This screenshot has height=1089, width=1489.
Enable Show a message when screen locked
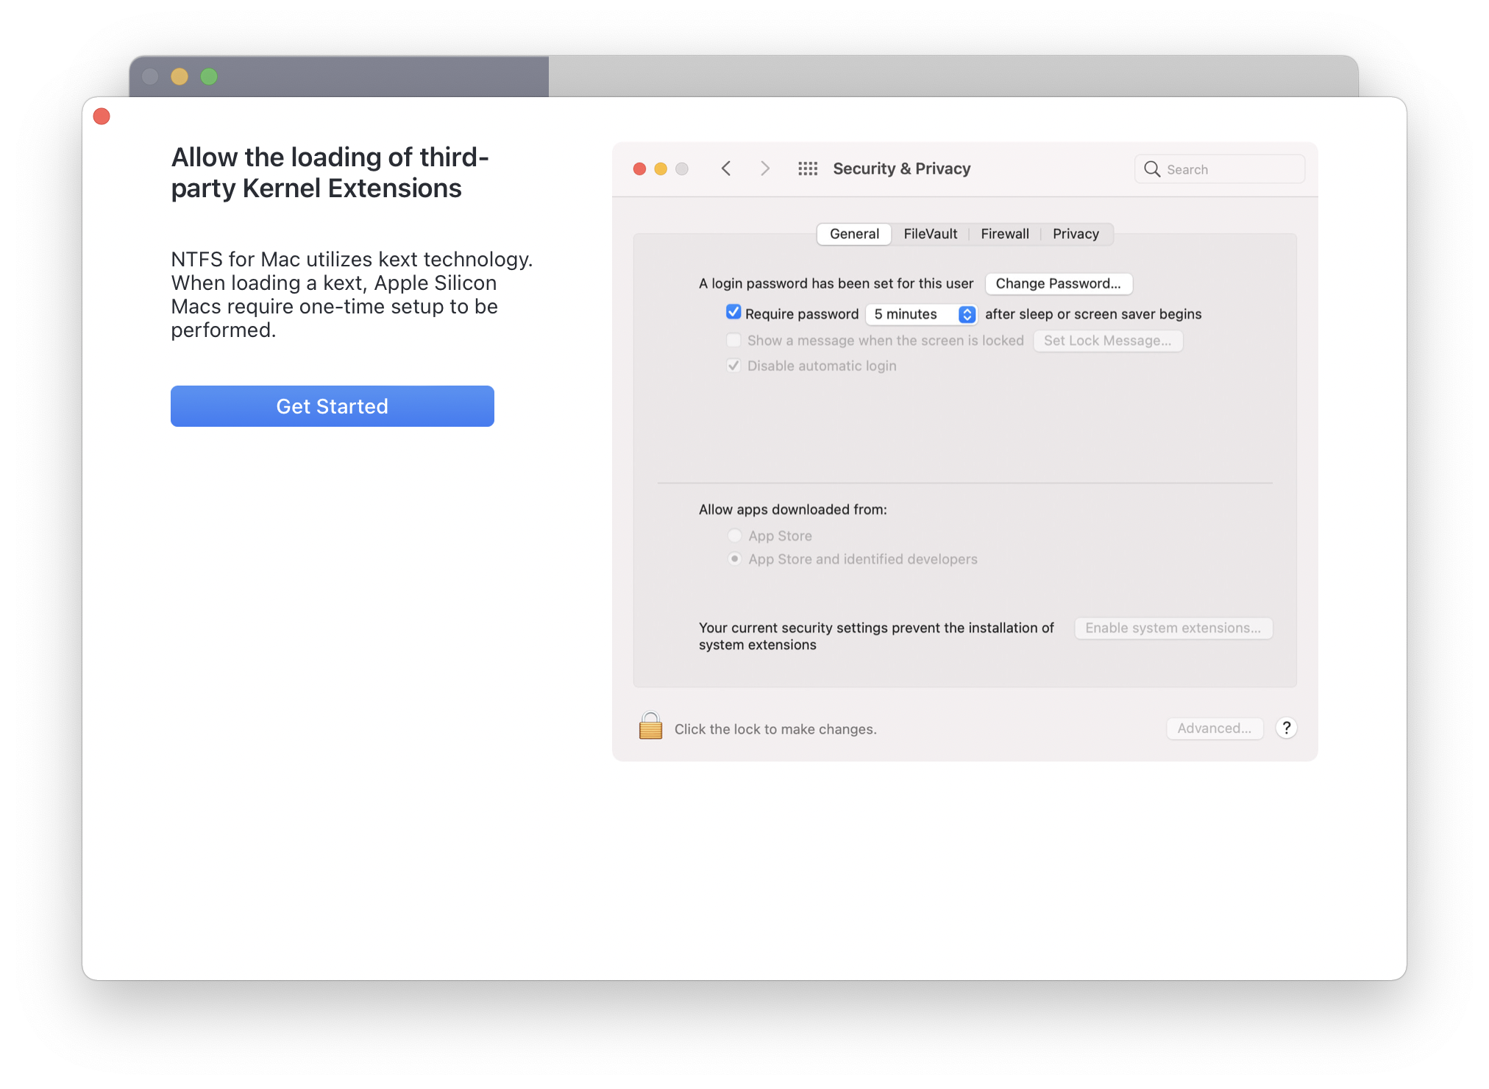(733, 340)
